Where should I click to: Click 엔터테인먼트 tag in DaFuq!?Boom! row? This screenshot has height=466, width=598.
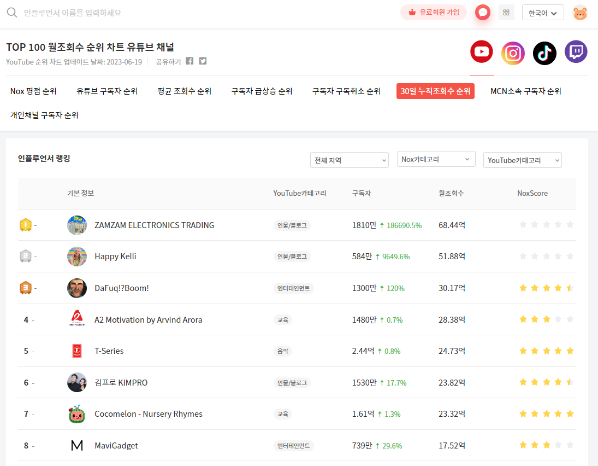click(294, 288)
